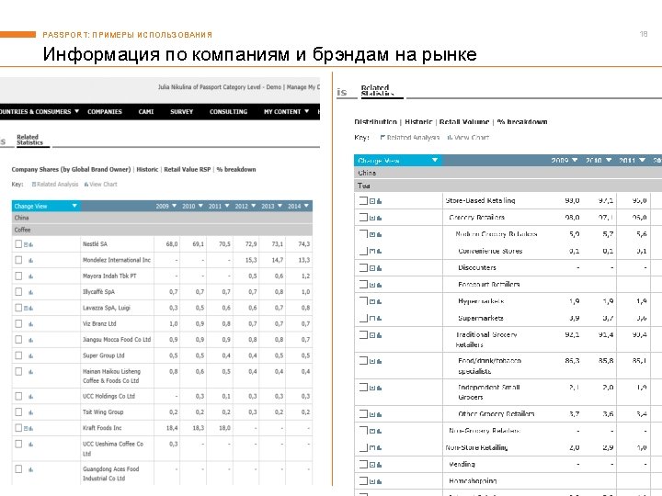Image resolution: width=662 pixels, height=496 pixels.
Task: Tick the Viz Branz Ltd checkbox
Action: coord(18,323)
